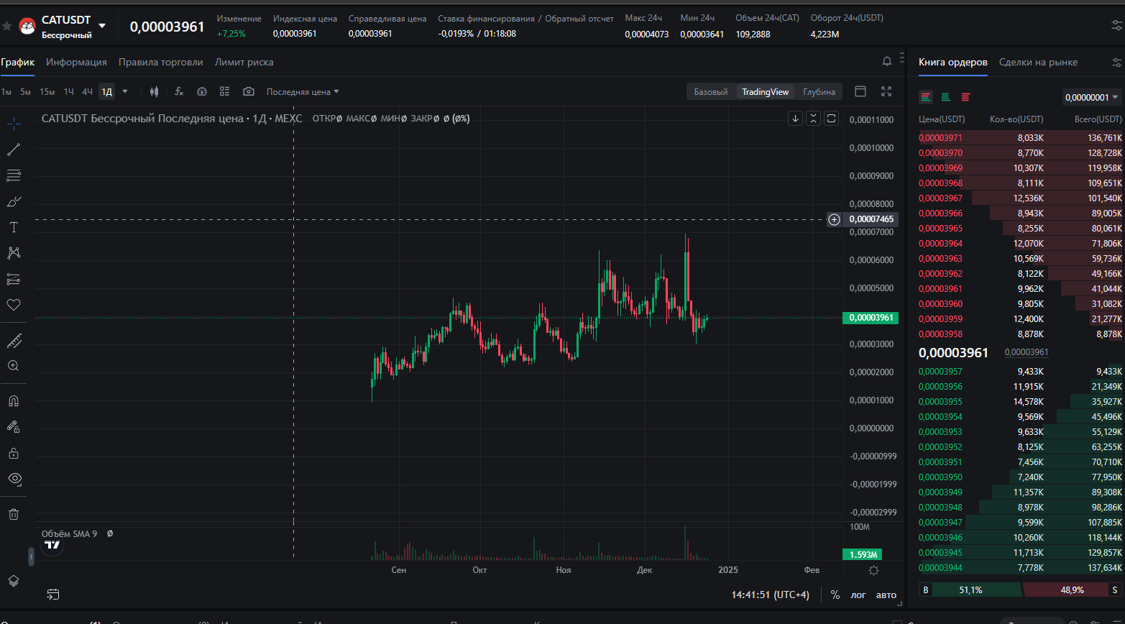Toggle magnet mode for drawings
This screenshot has height=624, width=1125.
tap(14, 401)
